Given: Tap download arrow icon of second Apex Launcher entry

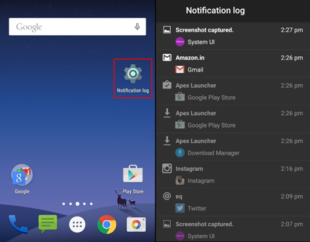Looking at the screenshot, I should pyautogui.click(x=167, y=113).
